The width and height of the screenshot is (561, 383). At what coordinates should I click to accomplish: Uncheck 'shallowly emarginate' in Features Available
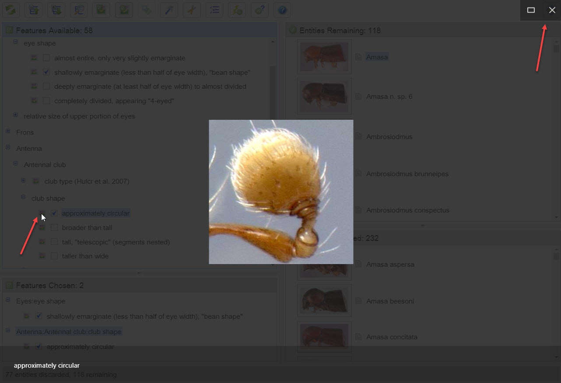coord(46,72)
